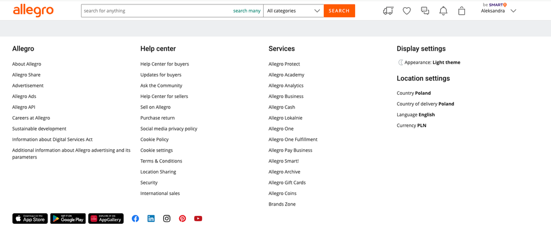Click the be SMART! badge
This screenshot has height=227, width=551.
click(x=495, y=4)
